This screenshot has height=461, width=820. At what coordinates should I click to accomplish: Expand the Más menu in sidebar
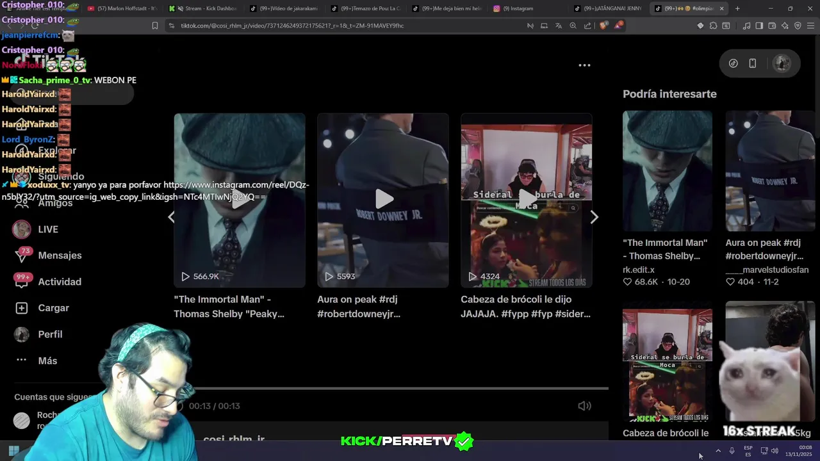pos(47,360)
